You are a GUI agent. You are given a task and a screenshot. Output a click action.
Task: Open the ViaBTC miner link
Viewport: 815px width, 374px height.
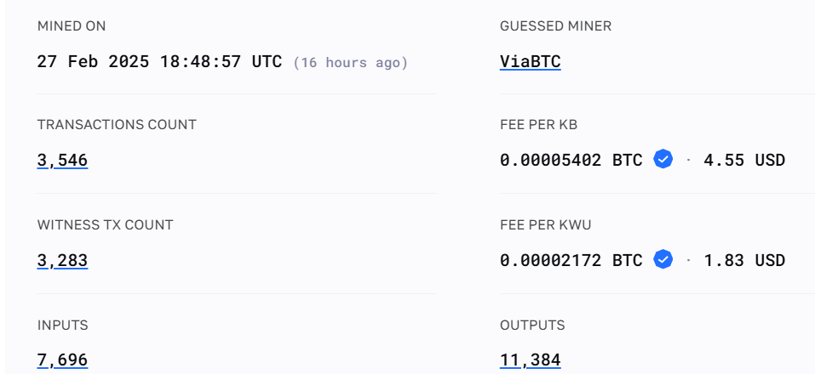point(530,61)
